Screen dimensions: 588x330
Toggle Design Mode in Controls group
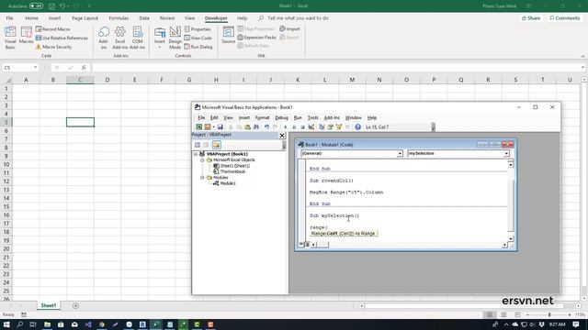175,38
